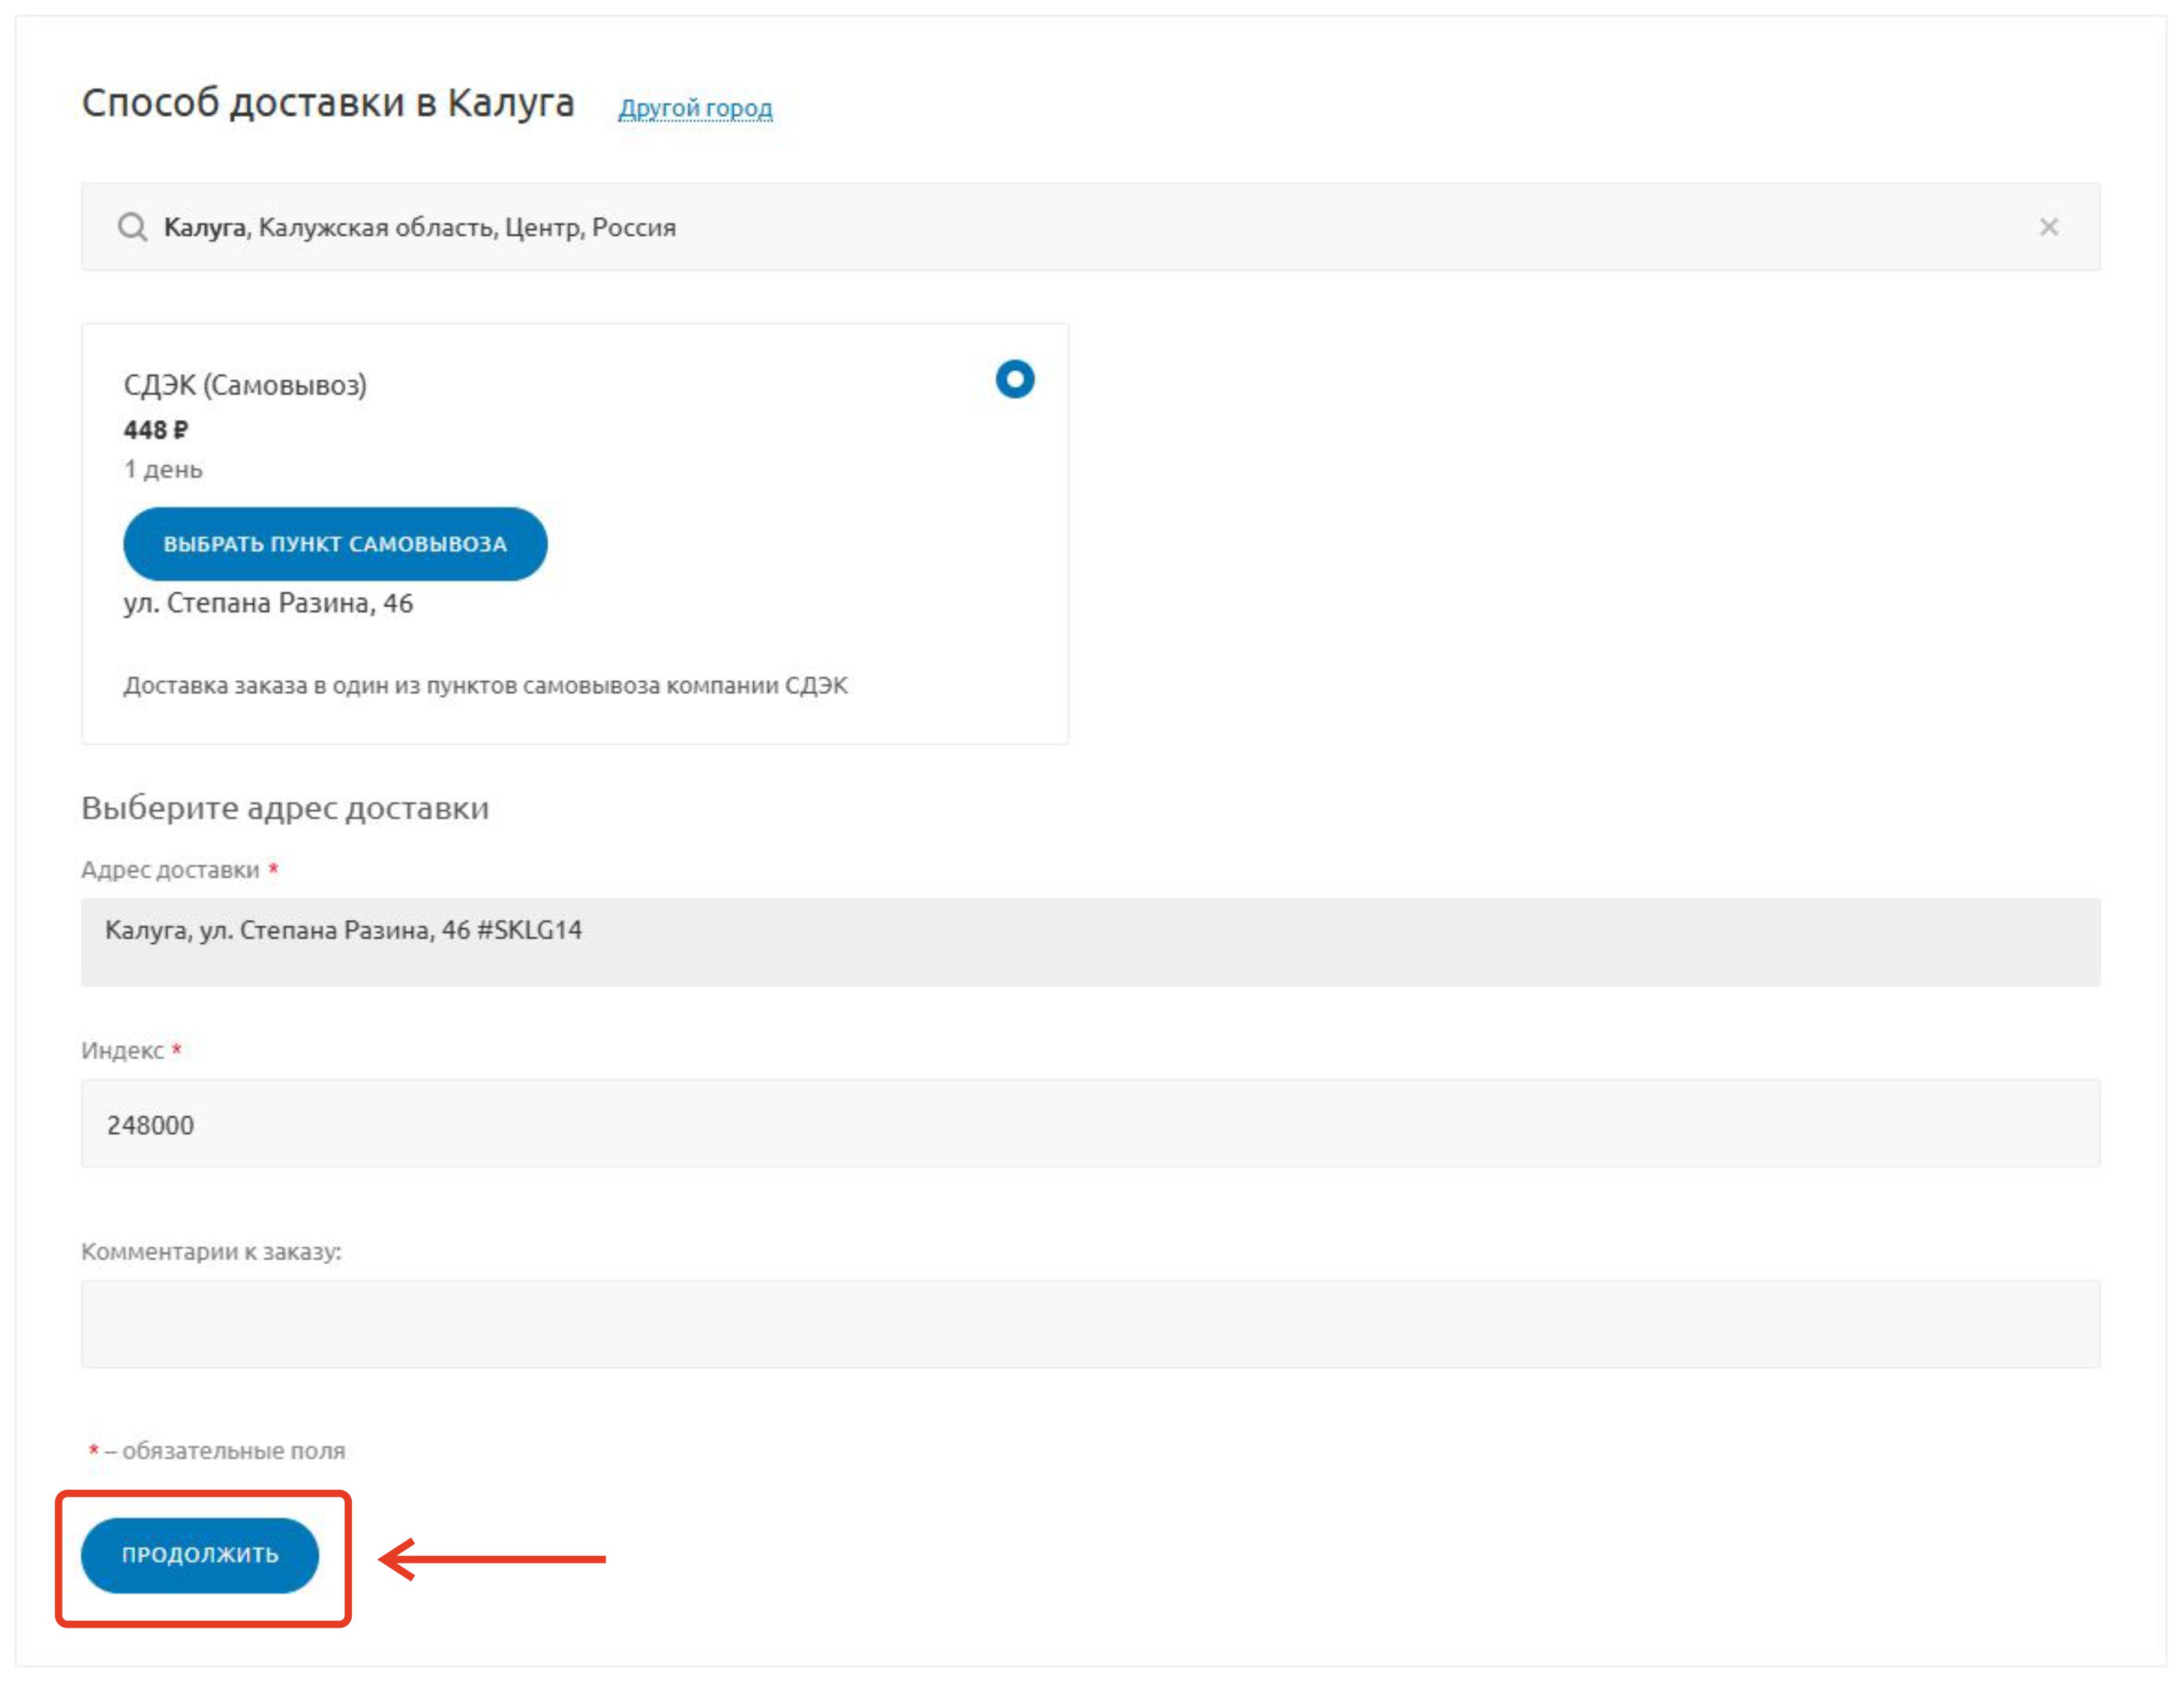Screen dimensions: 2184x1684
Task: Click the СДЭК delivery description text
Action: click(485, 686)
